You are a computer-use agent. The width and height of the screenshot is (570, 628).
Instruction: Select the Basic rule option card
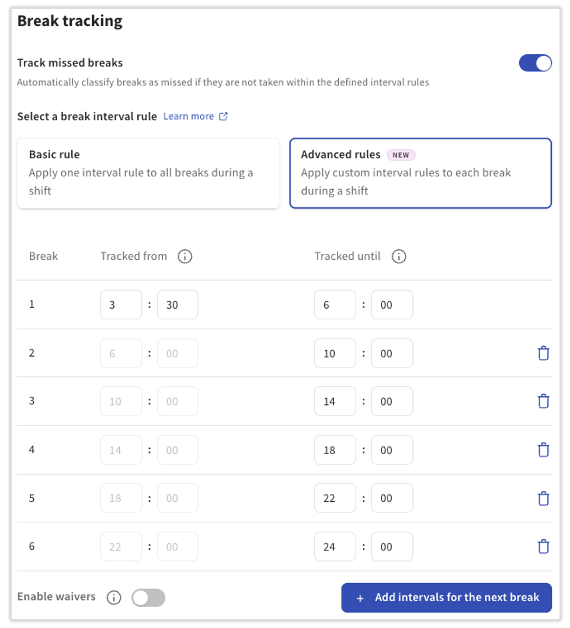pyautogui.click(x=148, y=173)
